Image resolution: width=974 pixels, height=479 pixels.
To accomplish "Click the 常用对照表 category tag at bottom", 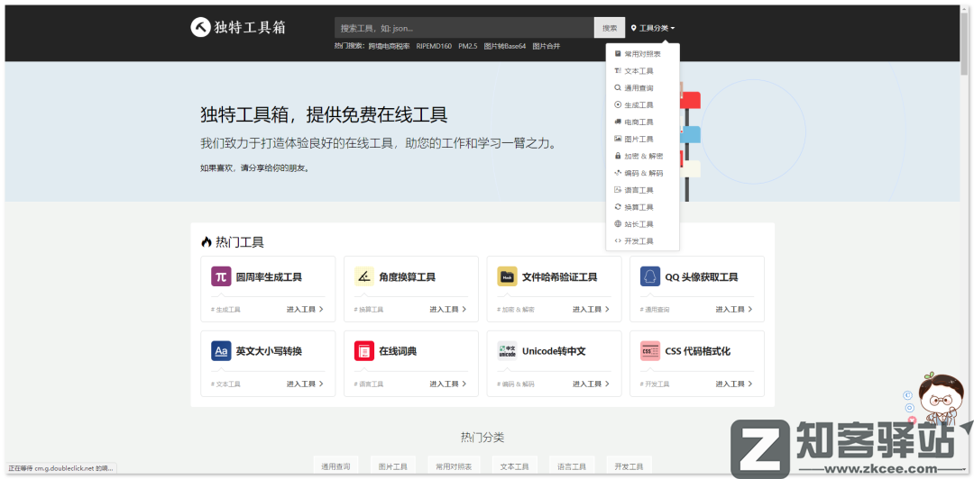I will (454, 466).
